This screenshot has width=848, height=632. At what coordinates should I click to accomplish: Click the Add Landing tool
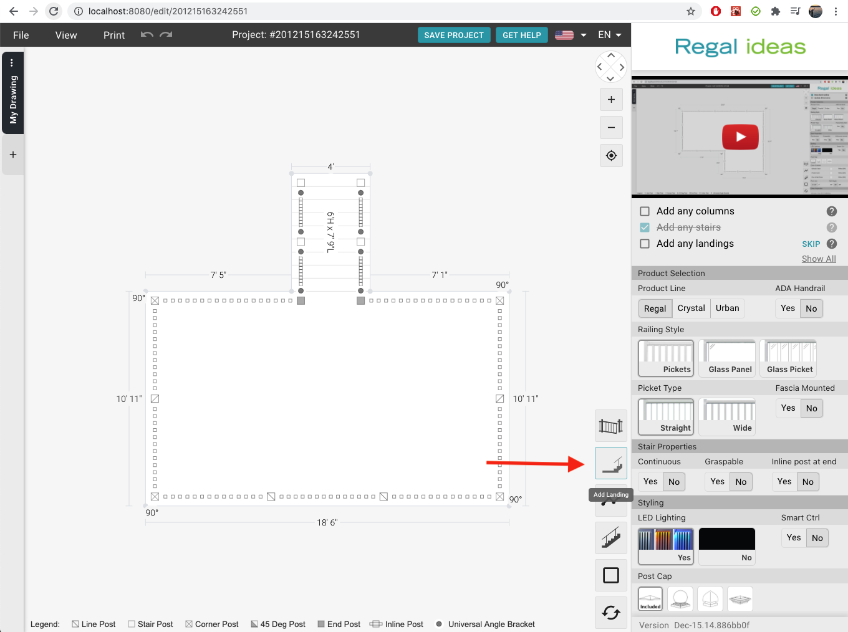(610, 463)
